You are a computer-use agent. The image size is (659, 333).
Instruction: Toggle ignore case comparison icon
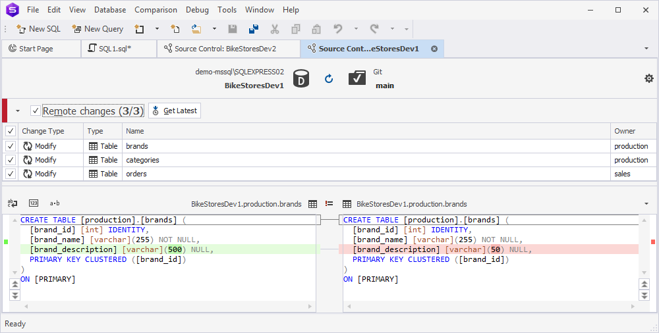click(13, 203)
